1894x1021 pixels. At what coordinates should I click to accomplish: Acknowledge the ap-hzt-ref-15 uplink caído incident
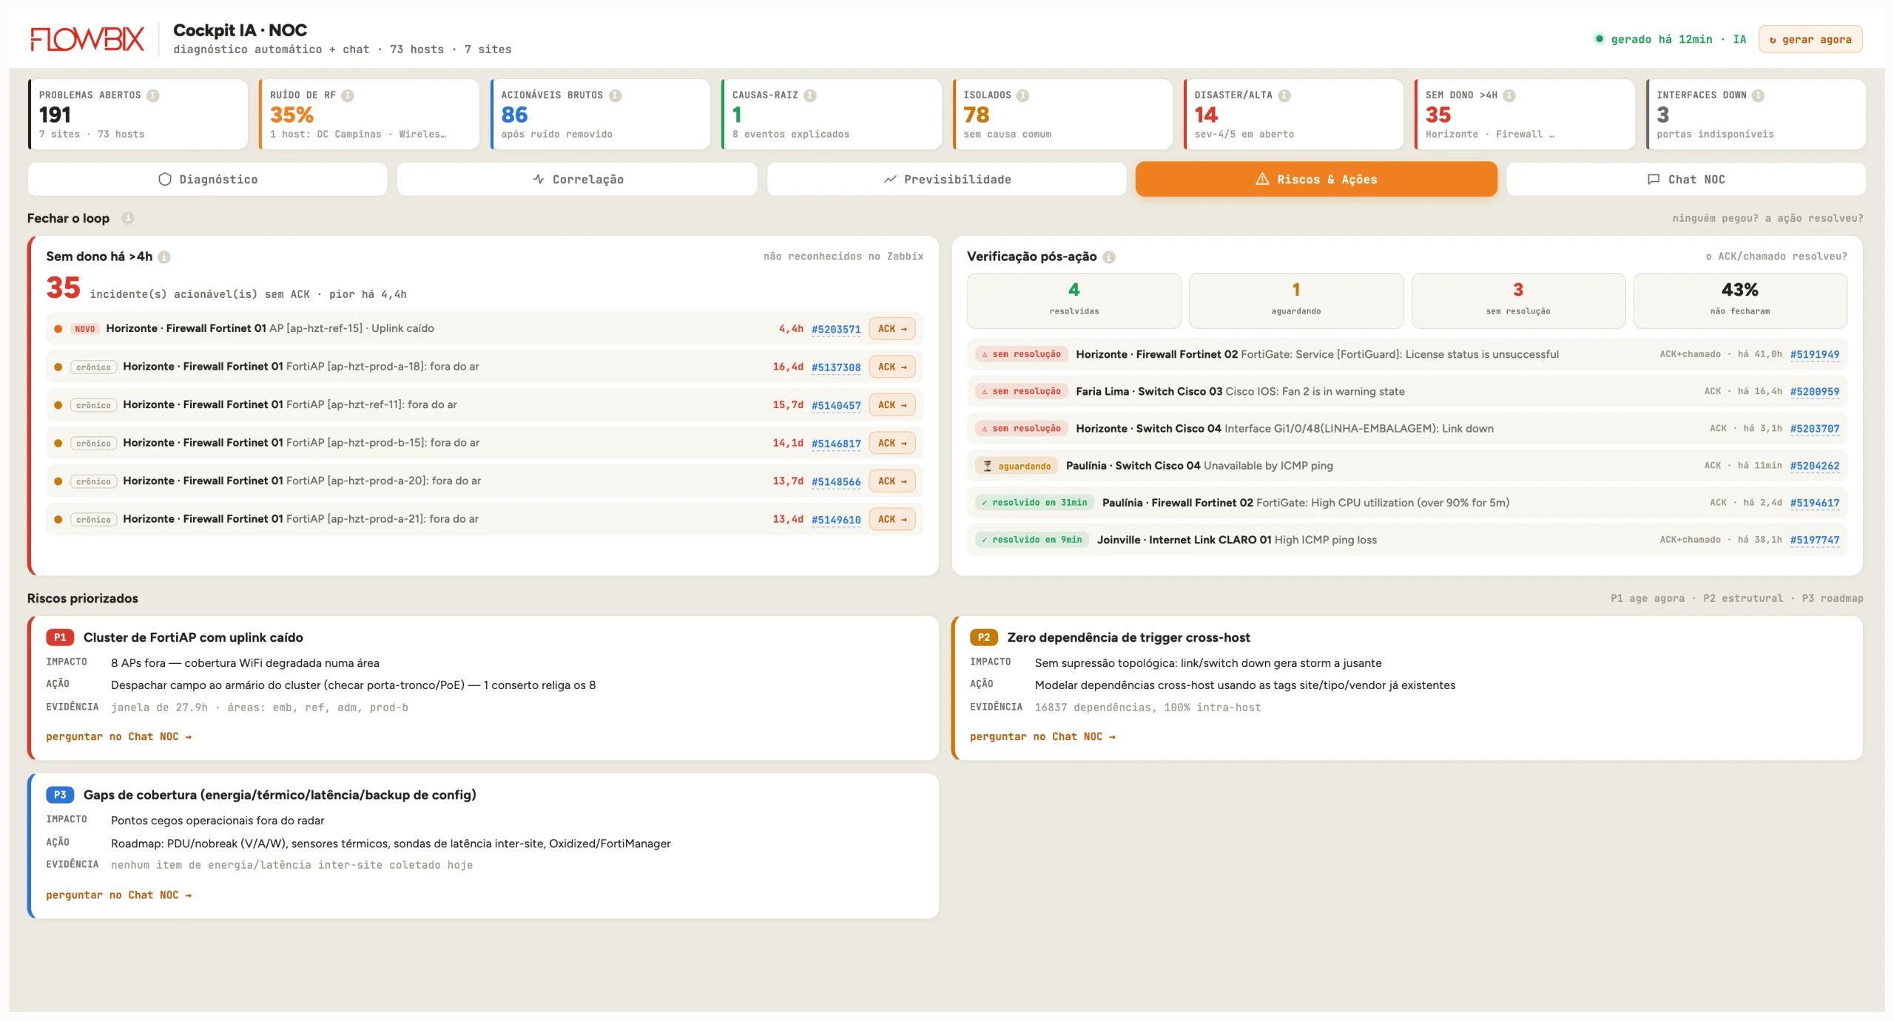(x=892, y=329)
